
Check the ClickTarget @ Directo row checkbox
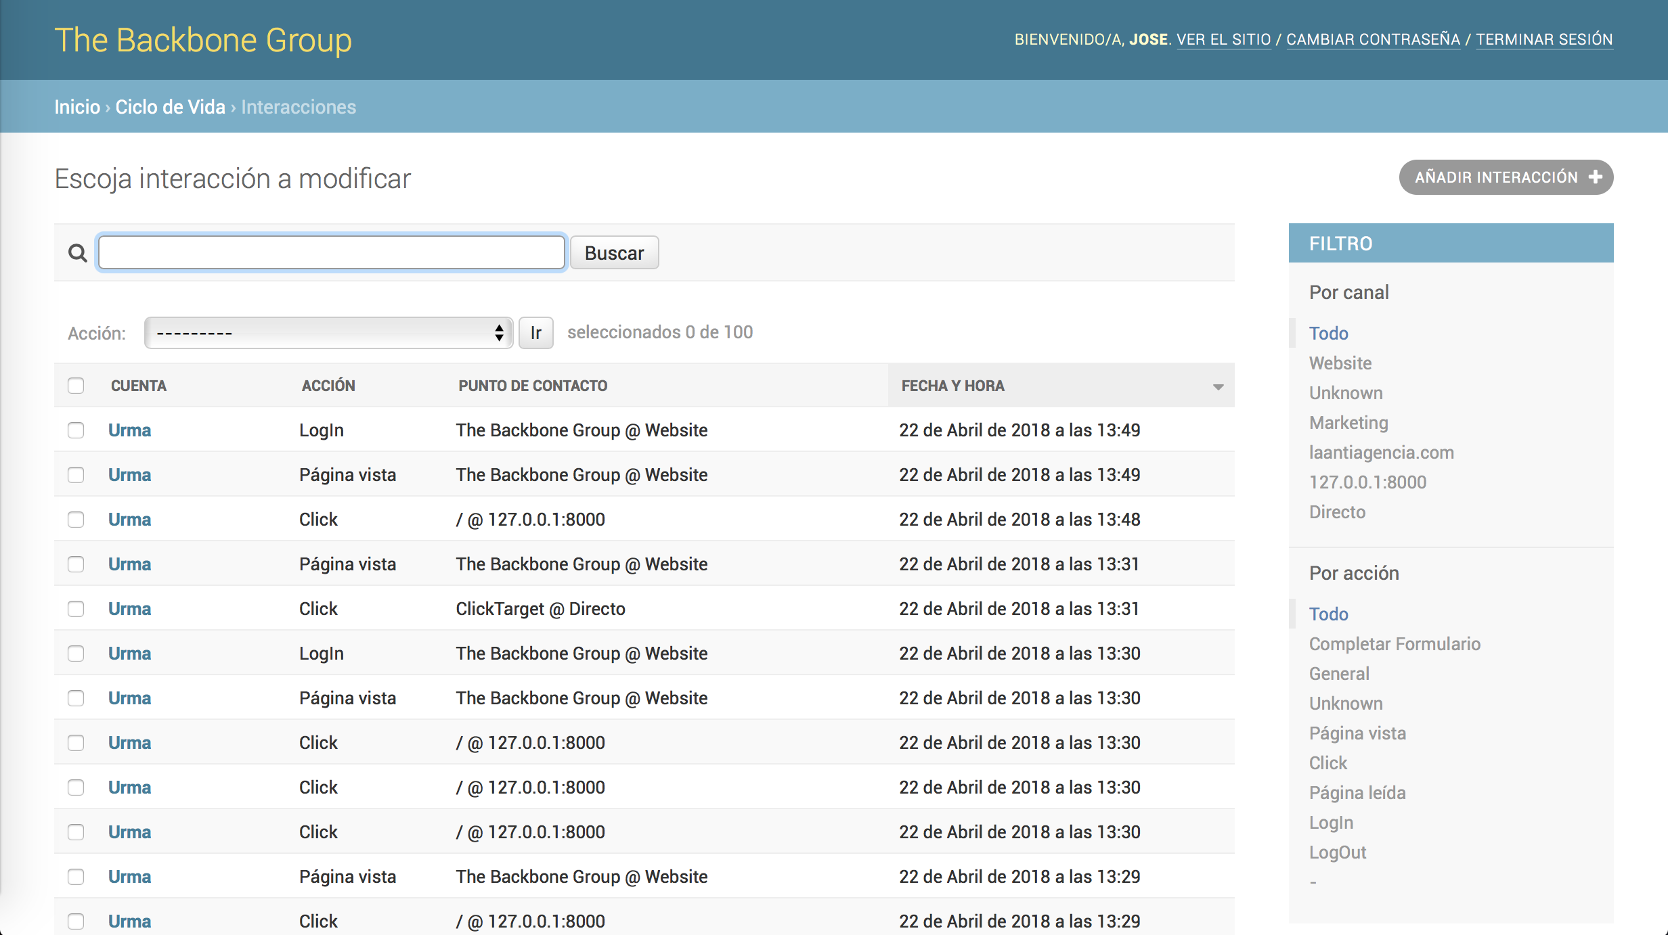pyautogui.click(x=76, y=609)
